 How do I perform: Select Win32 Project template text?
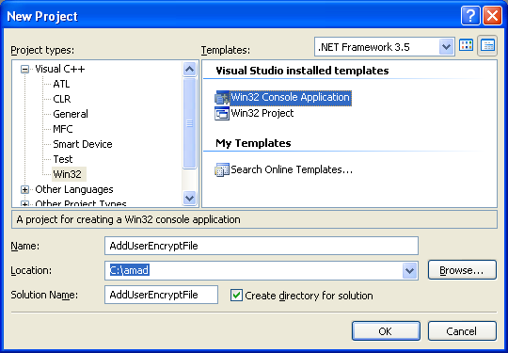(262, 114)
